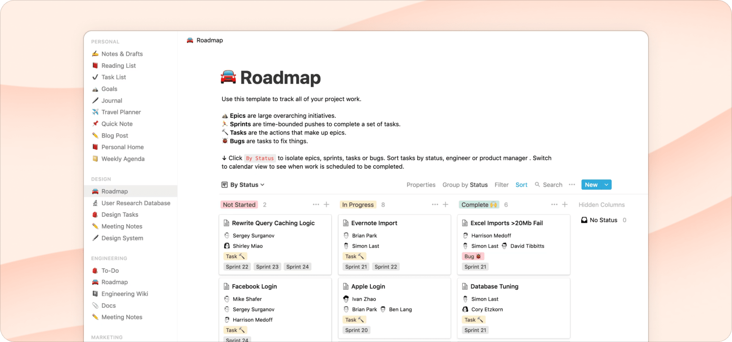Click the Quick Note pushpin icon
This screenshot has width=732, height=342.
click(95, 124)
